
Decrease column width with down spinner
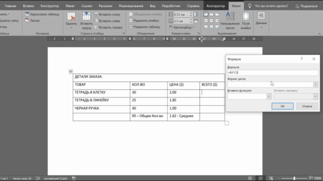click(191, 22)
